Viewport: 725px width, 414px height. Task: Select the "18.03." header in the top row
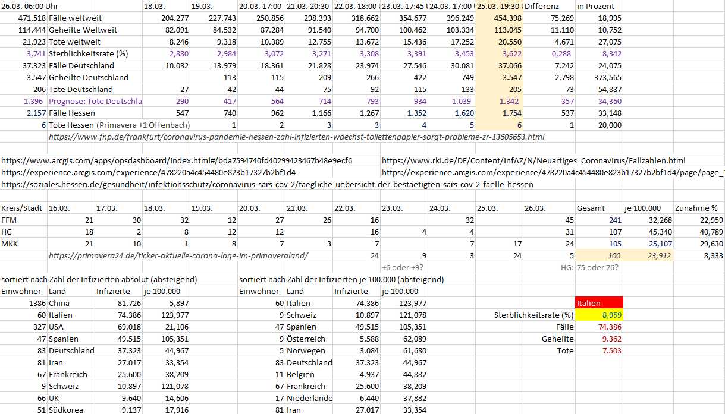pyautogui.click(x=156, y=6)
